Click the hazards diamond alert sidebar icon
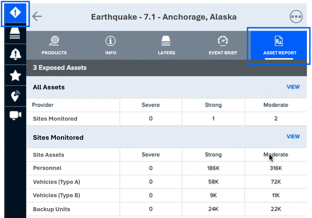312x218 pixels. pyautogui.click(x=15, y=13)
